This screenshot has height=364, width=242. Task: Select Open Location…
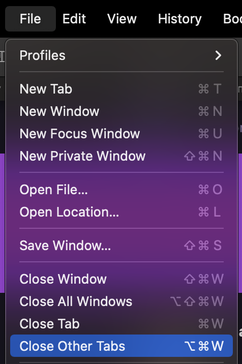click(122, 211)
